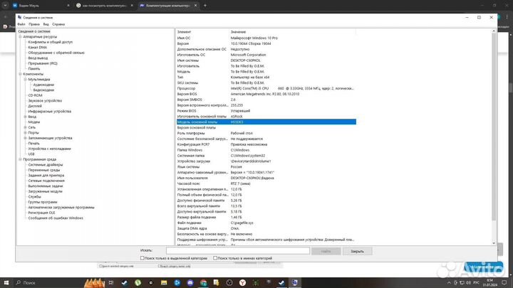
Task: Expand the Порты tree node
Action: tap(26, 132)
